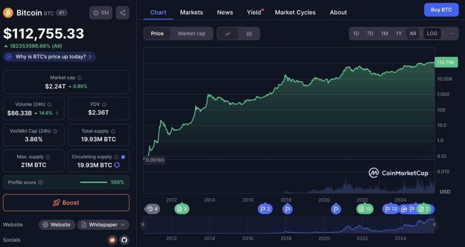Click the Buy BTC button
The height and width of the screenshot is (247, 465).
[441, 10]
